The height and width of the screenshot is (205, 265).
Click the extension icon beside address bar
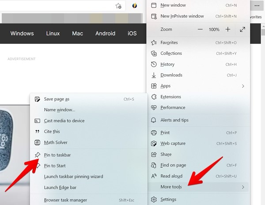pos(135,6)
